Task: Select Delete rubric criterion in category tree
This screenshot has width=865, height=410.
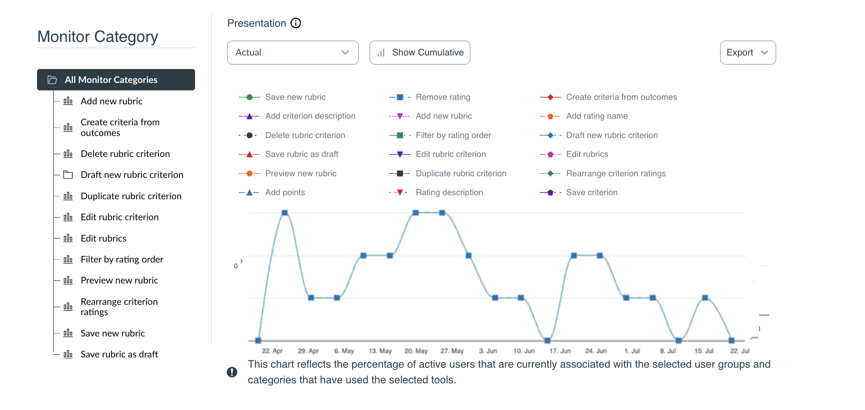Action: coord(125,154)
